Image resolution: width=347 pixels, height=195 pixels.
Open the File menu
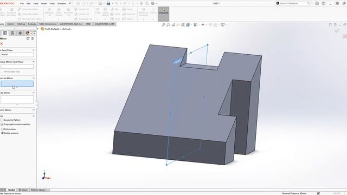click(22, 4)
